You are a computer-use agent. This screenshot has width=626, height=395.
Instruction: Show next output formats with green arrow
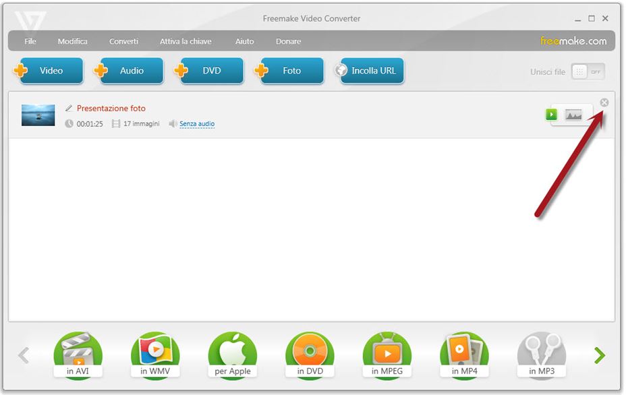(x=600, y=355)
